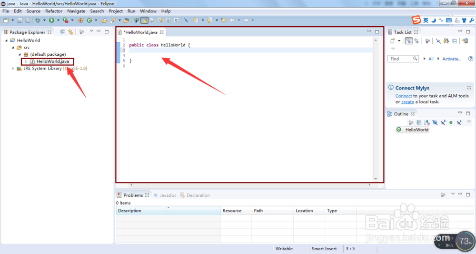Screen dimensions: 476x254
Task: Open the Debug configurations dropdown arrow
Action: [44, 20]
